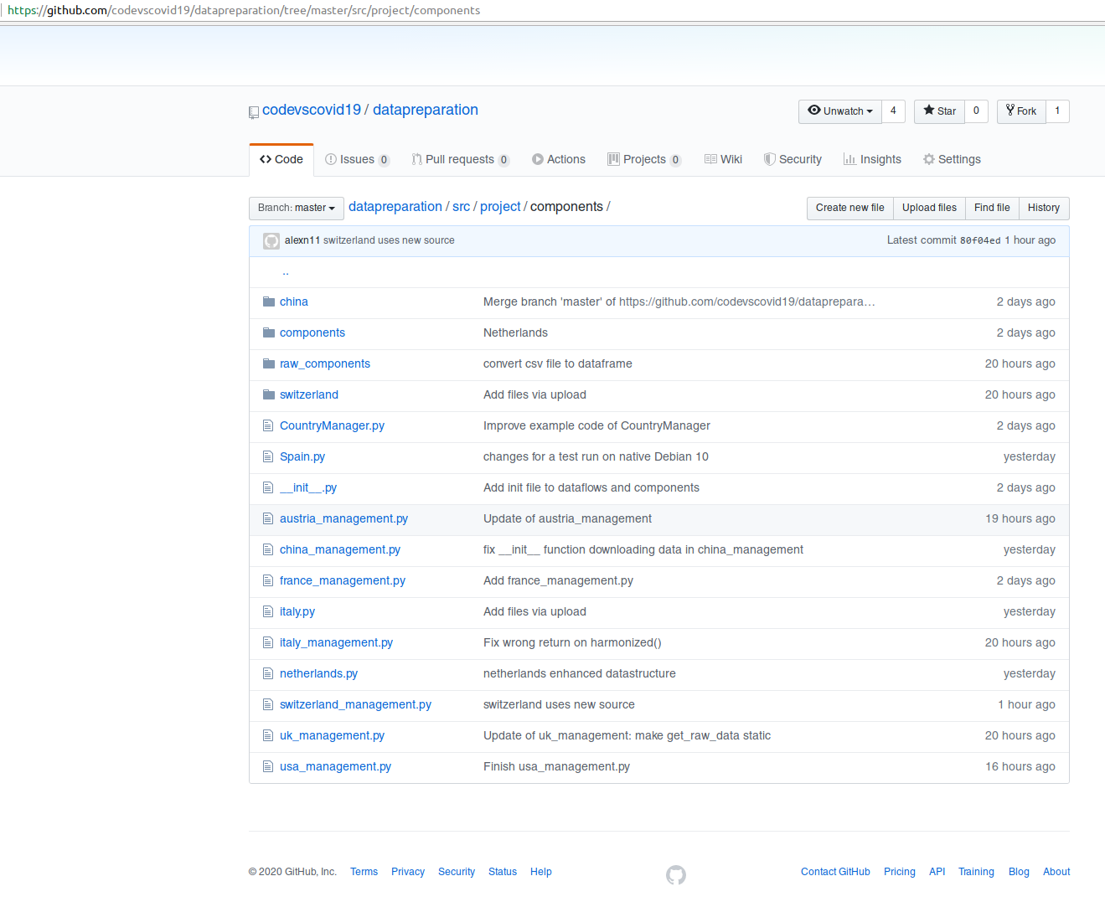Star the datapreparation repository
The width and height of the screenshot is (1105, 907).
coord(939,111)
